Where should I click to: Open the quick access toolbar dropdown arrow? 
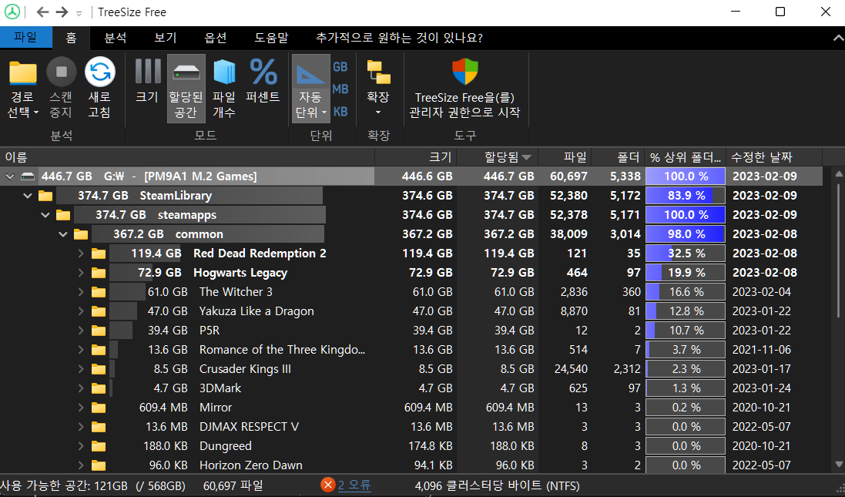[x=79, y=13]
